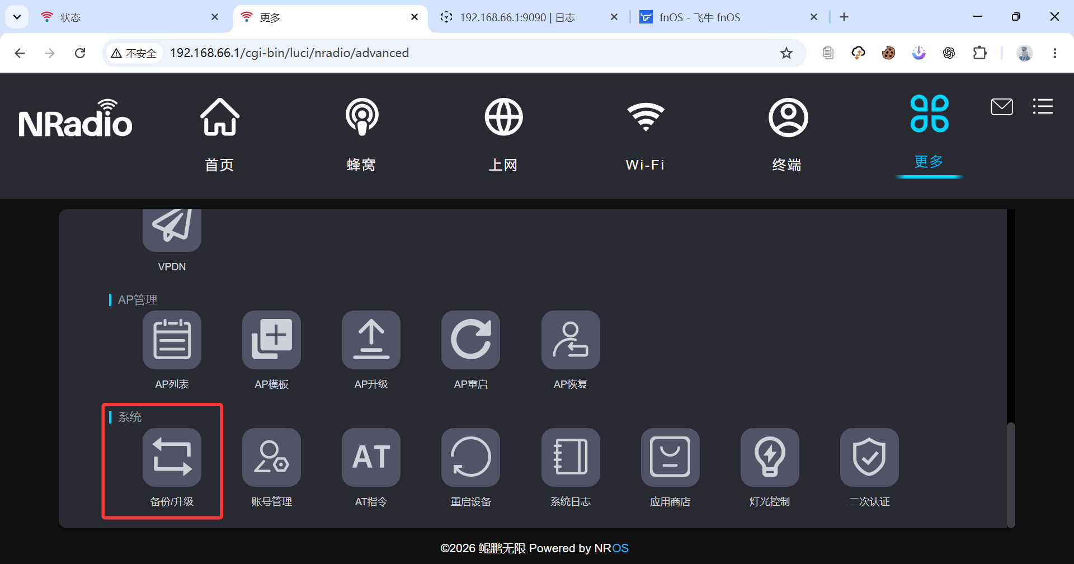1074x564 pixels.
Task: Reload the current page
Action: pos(80,53)
